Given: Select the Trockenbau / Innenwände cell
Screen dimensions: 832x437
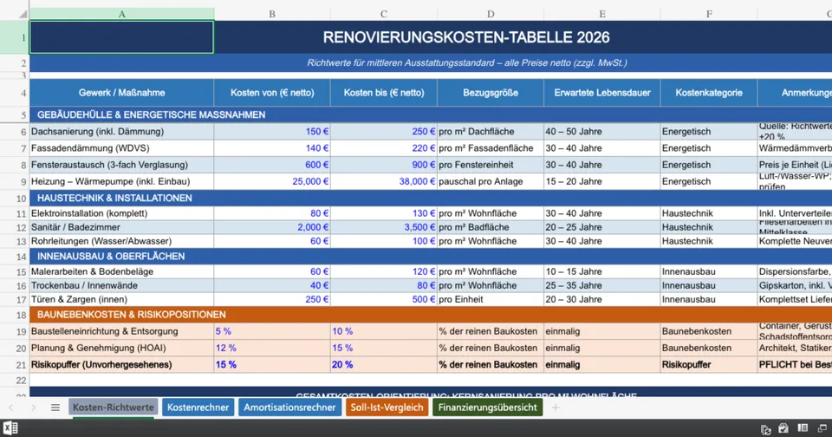Looking at the screenshot, I should tap(121, 285).
